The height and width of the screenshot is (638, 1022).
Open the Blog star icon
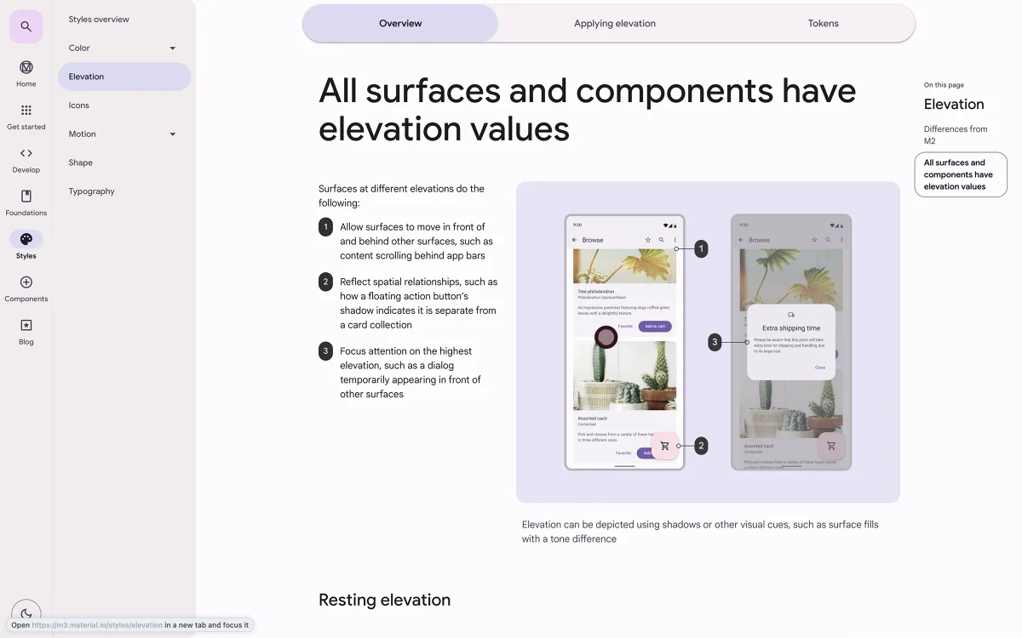(26, 326)
